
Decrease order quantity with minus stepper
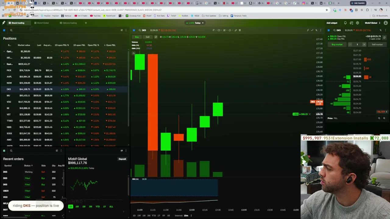tap(350, 44)
